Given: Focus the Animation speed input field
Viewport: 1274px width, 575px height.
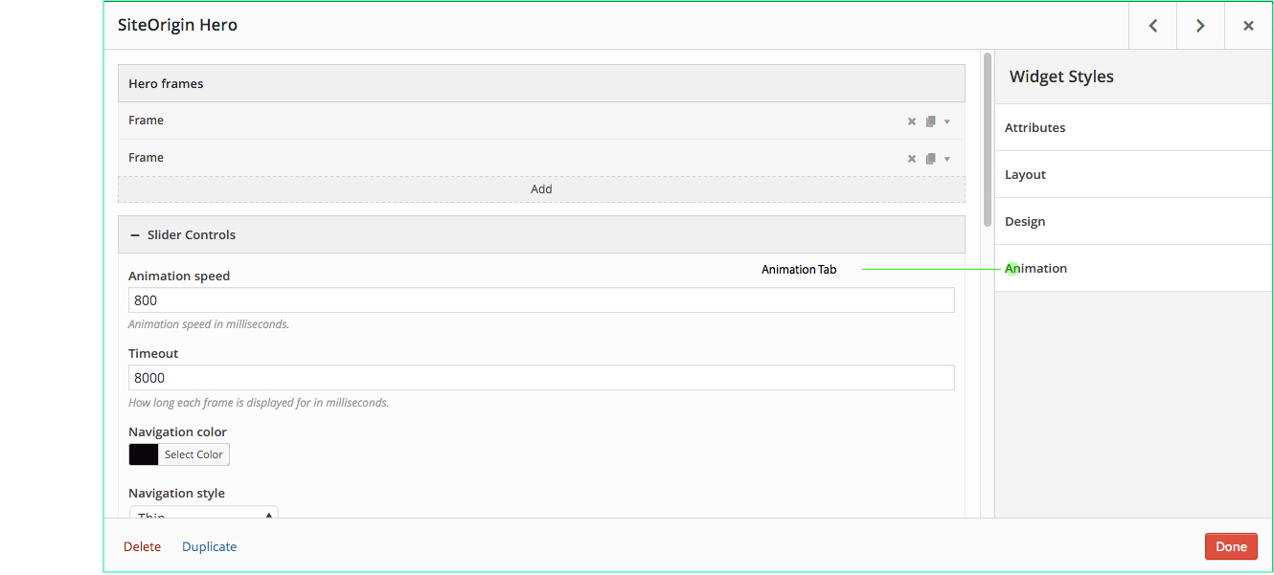Looking at the screenshot, I should (x=541, y=300).
